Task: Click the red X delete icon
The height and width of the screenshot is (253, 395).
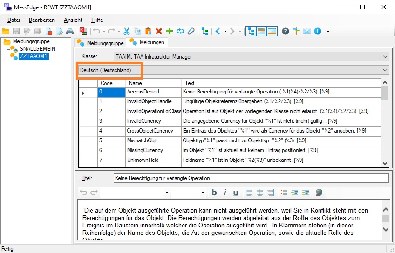Action: pyautogui.click(x=159, y=31)
